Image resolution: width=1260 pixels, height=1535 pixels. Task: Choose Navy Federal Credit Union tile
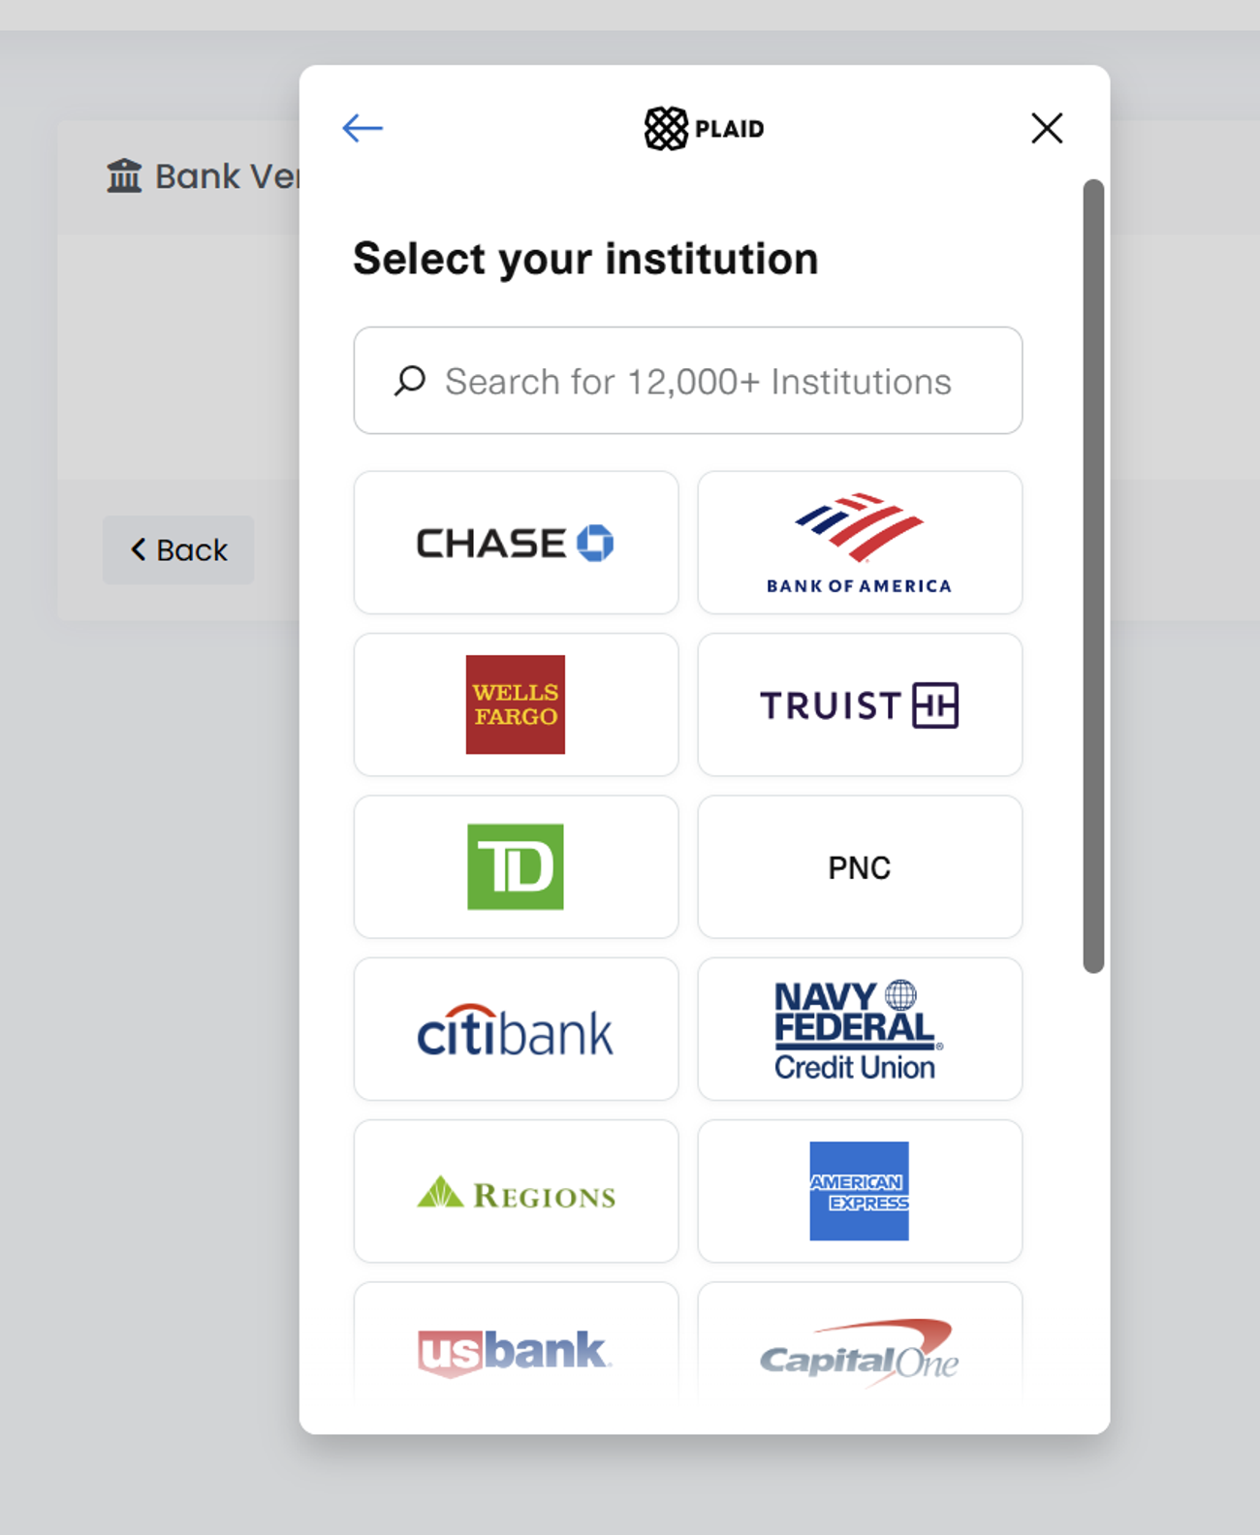(x=860, y=1029)
